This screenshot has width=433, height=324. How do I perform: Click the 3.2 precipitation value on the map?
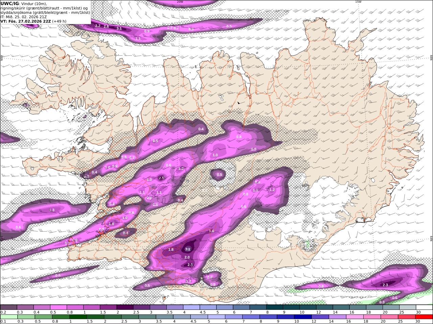(x=188, y=249)
